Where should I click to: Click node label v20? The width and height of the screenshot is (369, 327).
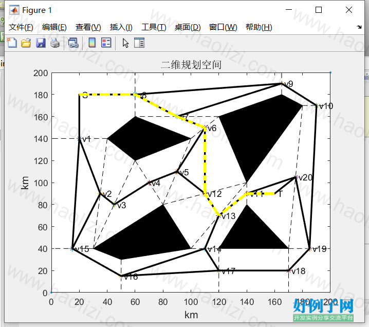[305, 177]
